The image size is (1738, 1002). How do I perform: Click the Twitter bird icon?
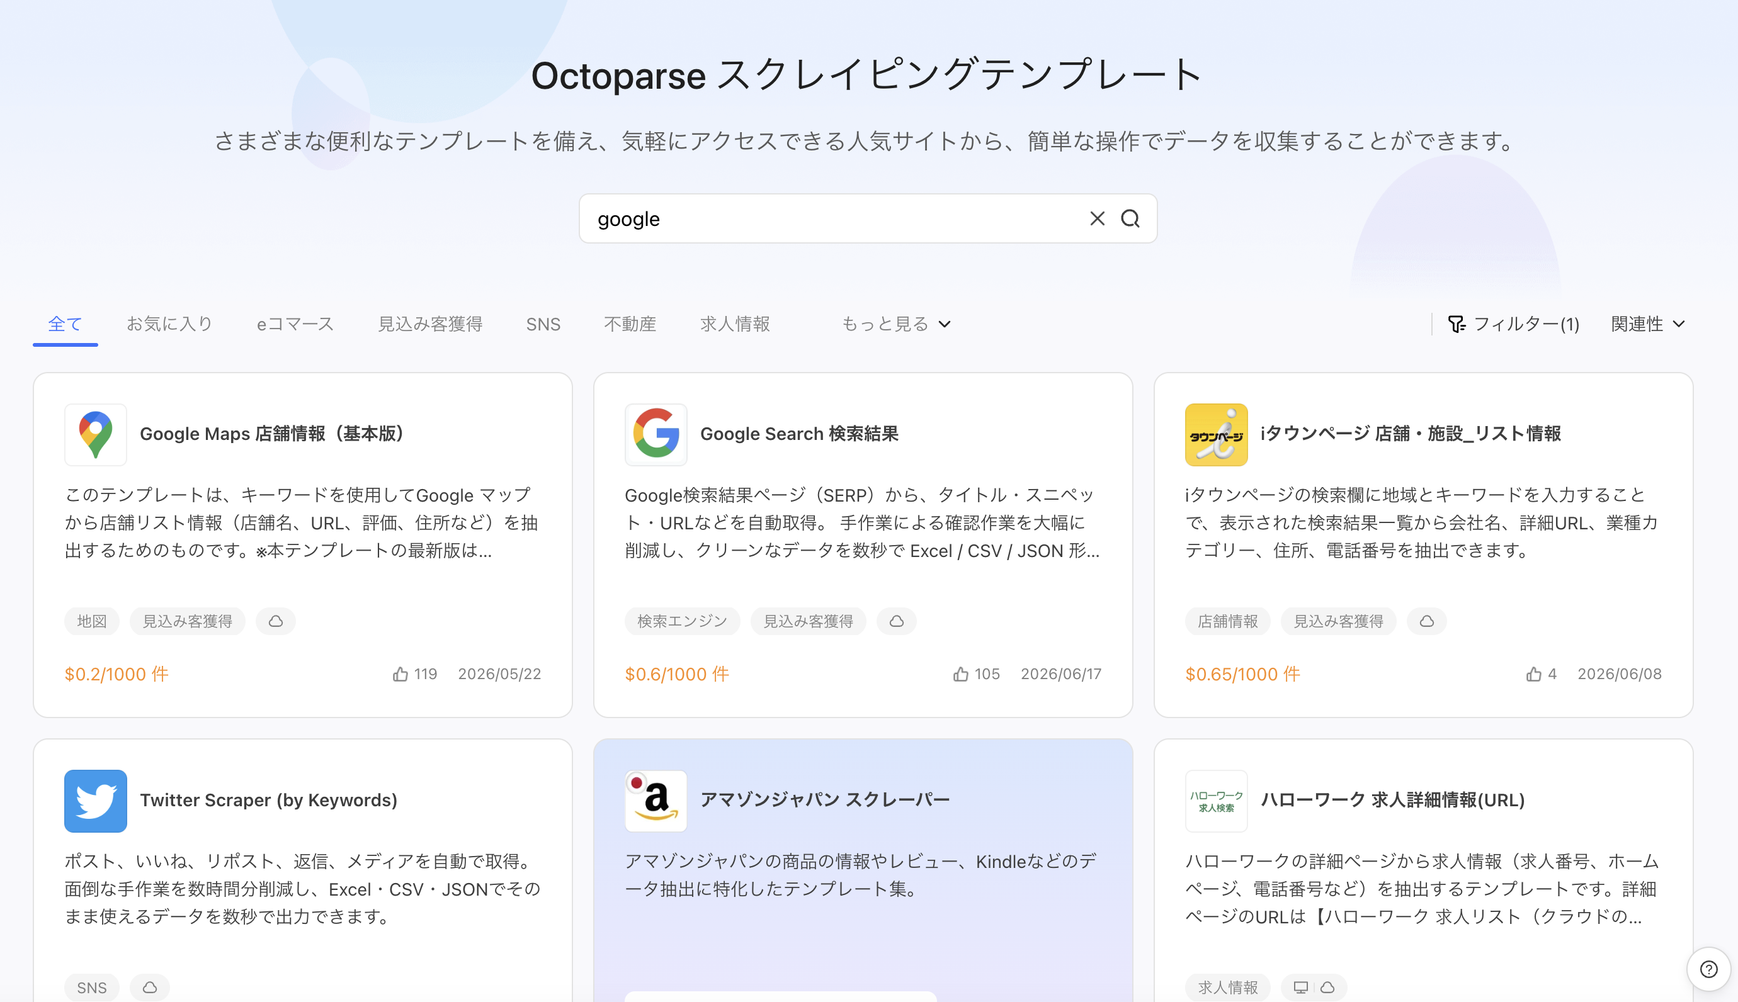(96, 801)
